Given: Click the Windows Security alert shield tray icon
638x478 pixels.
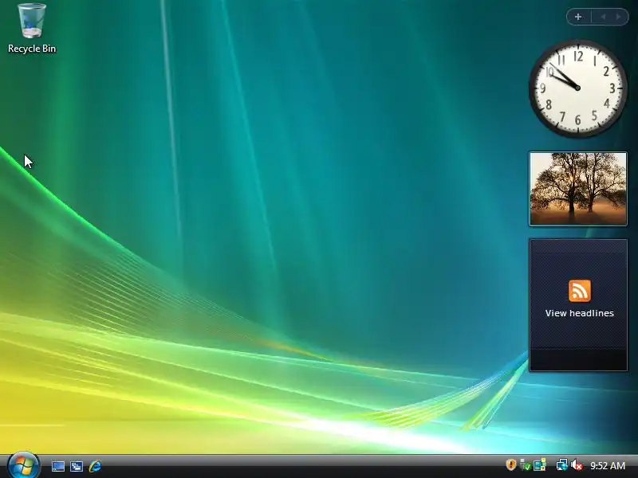Looking at the screenshot, I should click(x=511, y=464).
